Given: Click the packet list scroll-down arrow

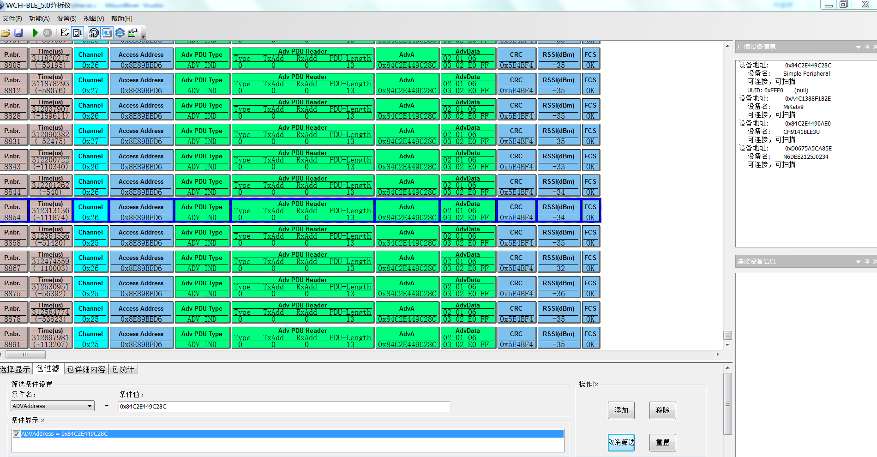Looking at the screenshot, I should 728,345.
